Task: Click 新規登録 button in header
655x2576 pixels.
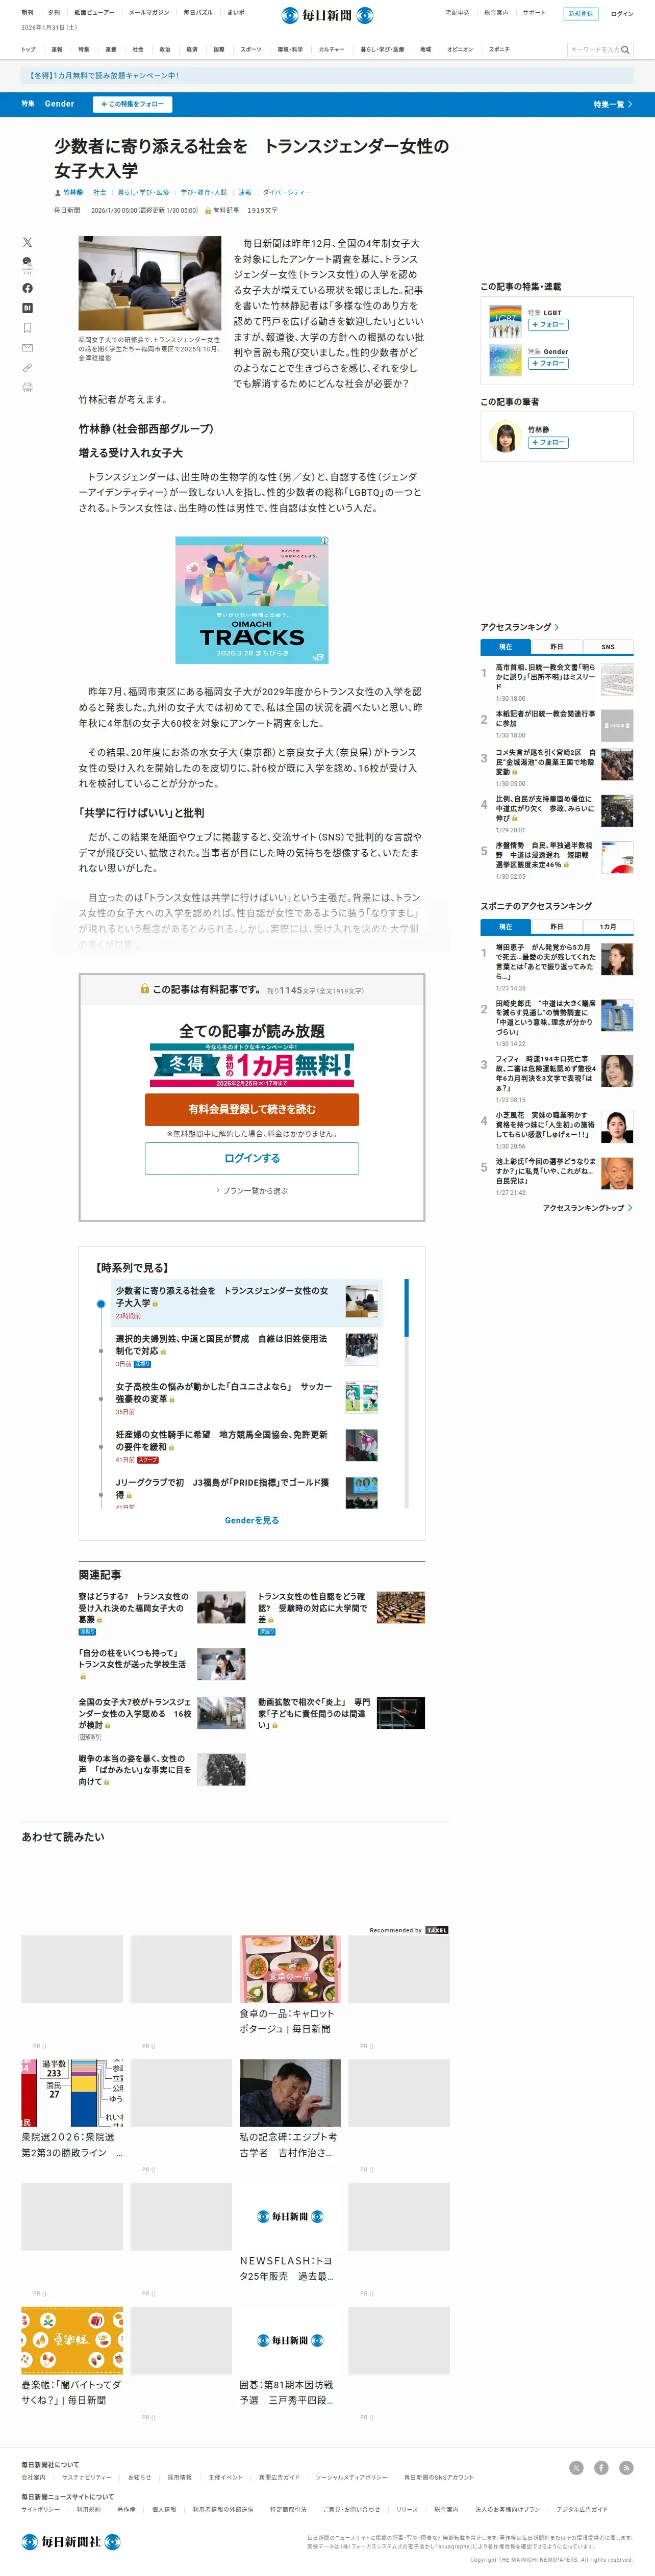Action: click(x=580, y=14)
